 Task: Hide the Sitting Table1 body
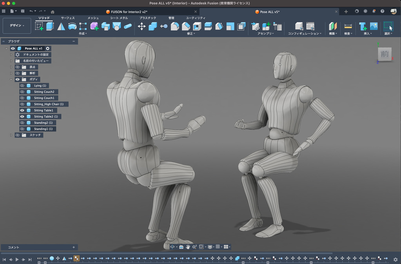click(x=22, y=110)
